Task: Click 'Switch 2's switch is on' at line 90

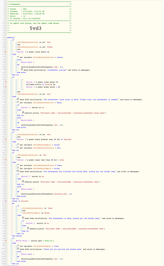Action: pyautogui.click(x=37, y=223)
